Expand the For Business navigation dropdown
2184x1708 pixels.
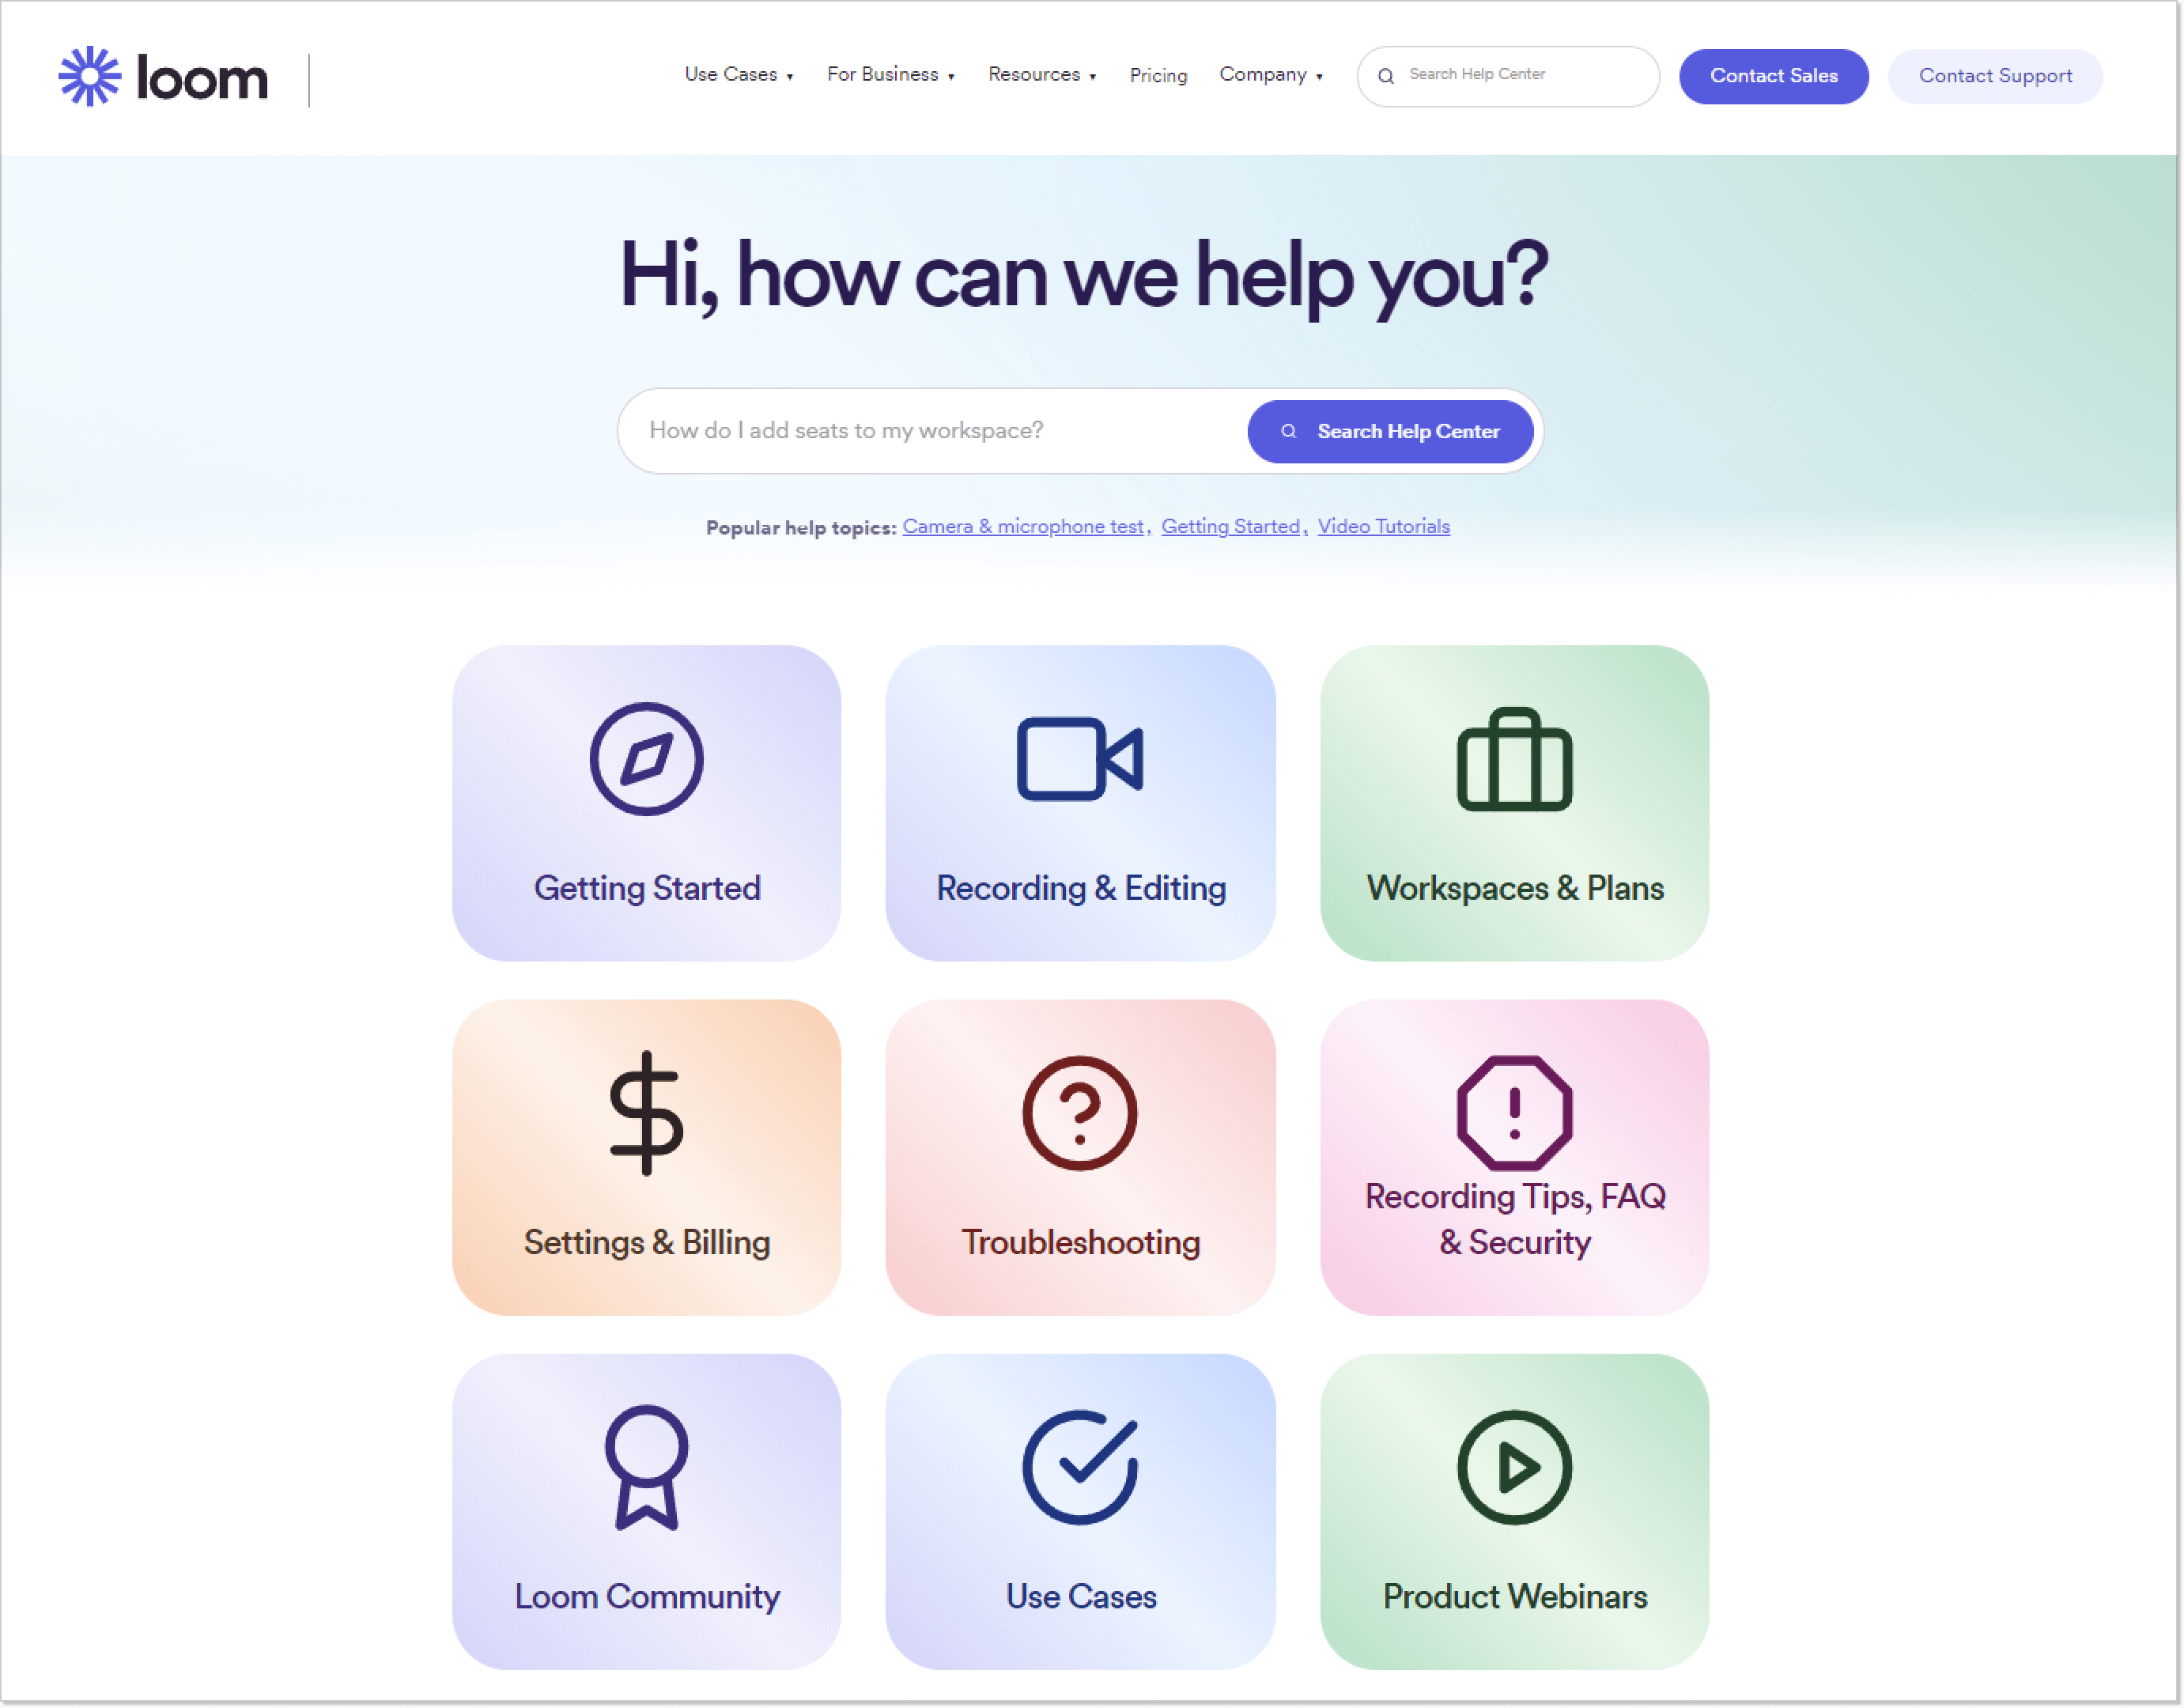(x=888, y=74)
